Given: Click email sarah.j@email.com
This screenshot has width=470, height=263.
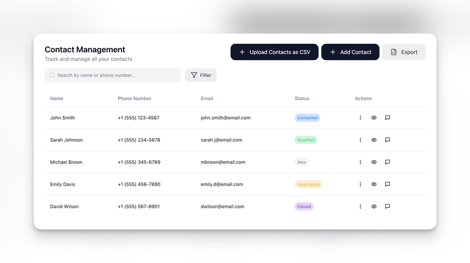Looking at the screenshot, I should [221, 140].
